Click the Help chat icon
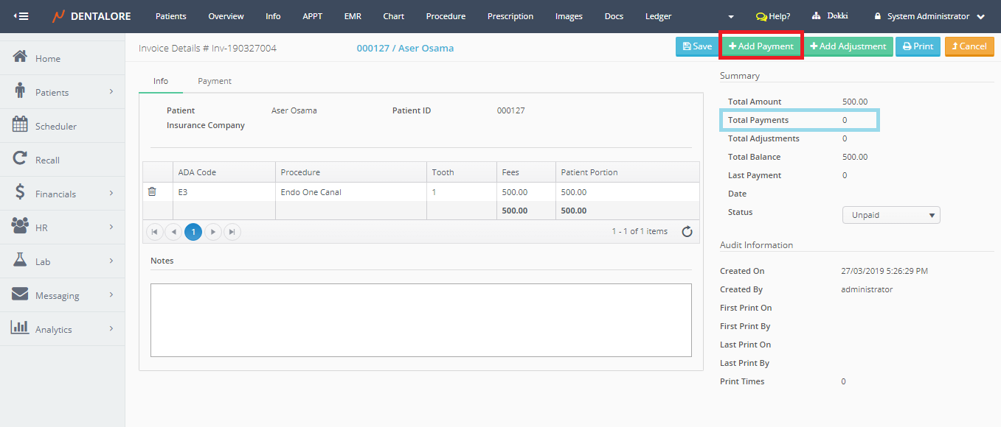1001x427 pixels. point(761,16)
